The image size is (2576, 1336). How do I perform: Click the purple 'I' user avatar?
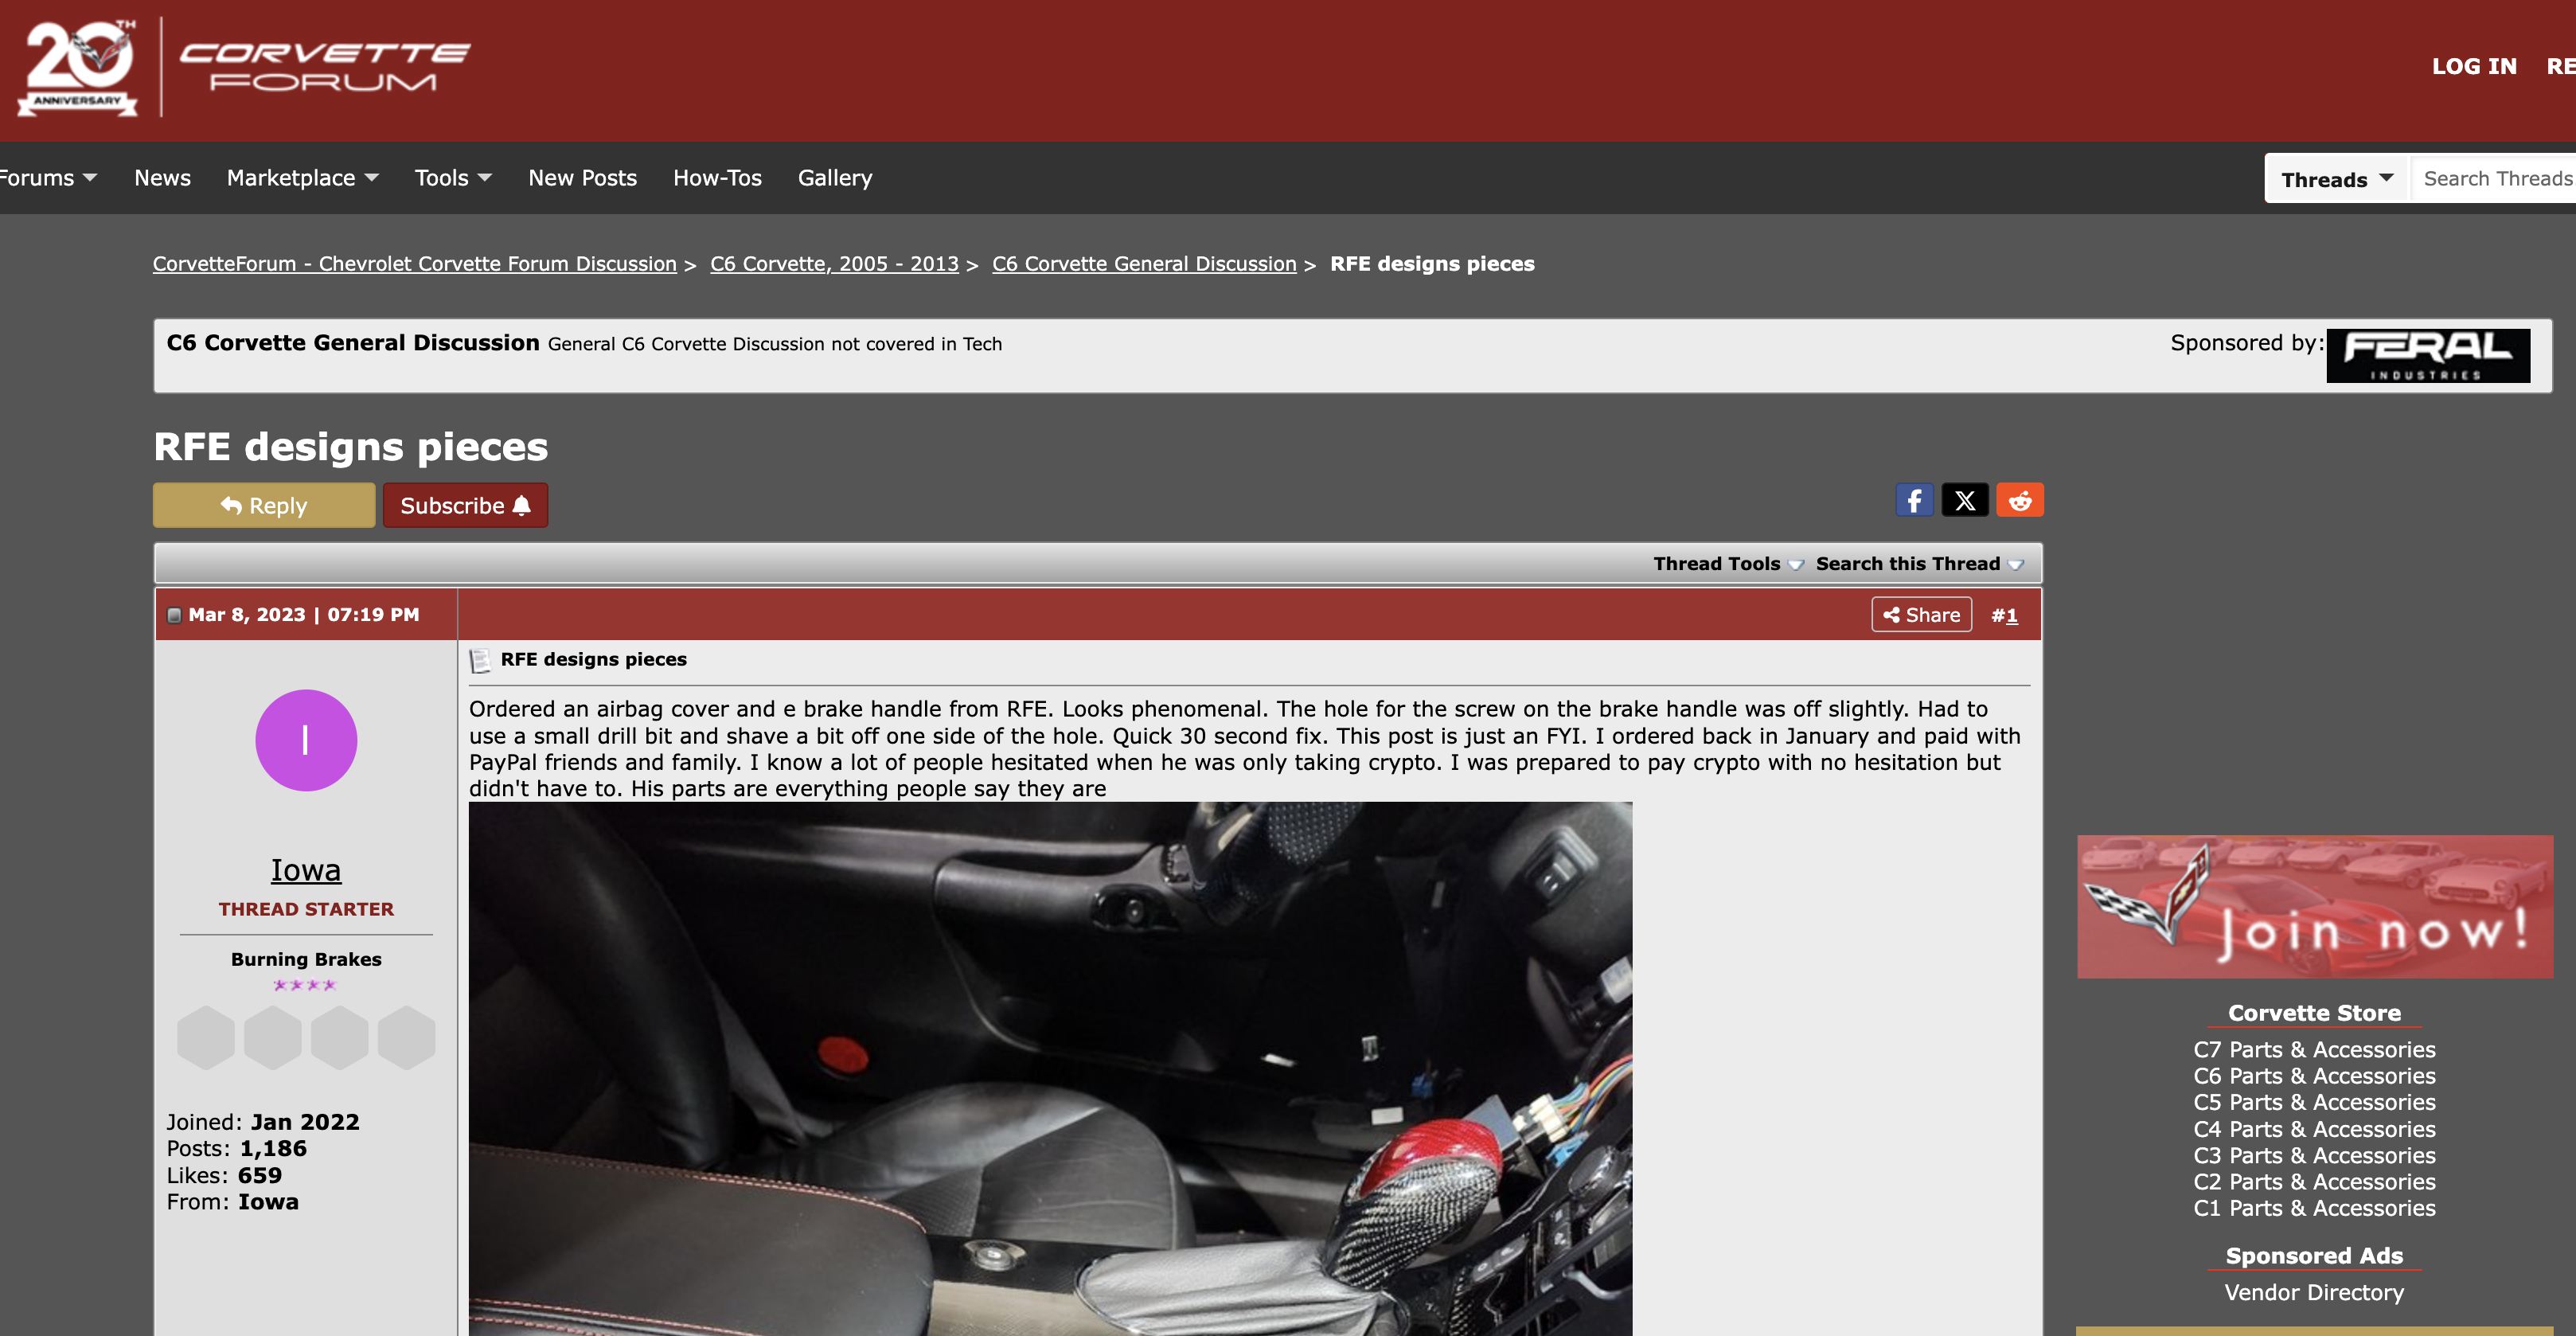click(306, 740)
